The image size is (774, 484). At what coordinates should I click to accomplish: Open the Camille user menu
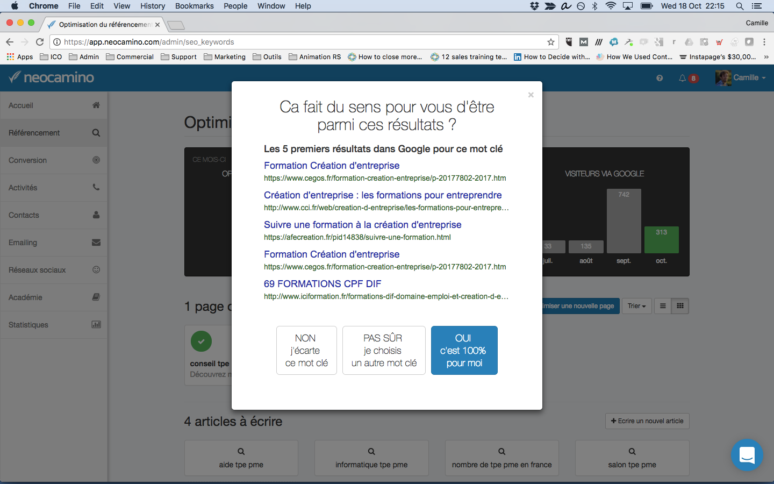(741, 77)
